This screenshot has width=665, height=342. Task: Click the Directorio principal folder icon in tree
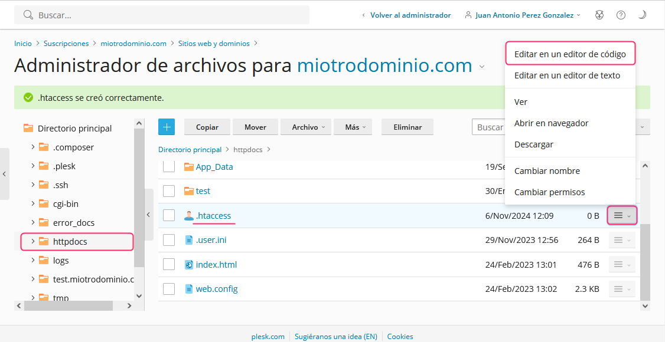coord(28,128)
